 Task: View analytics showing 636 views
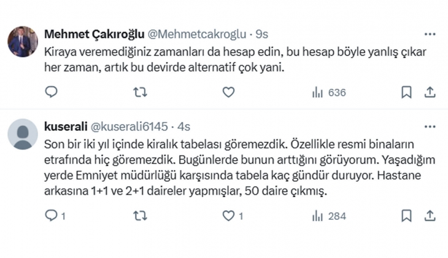(329, 93)
